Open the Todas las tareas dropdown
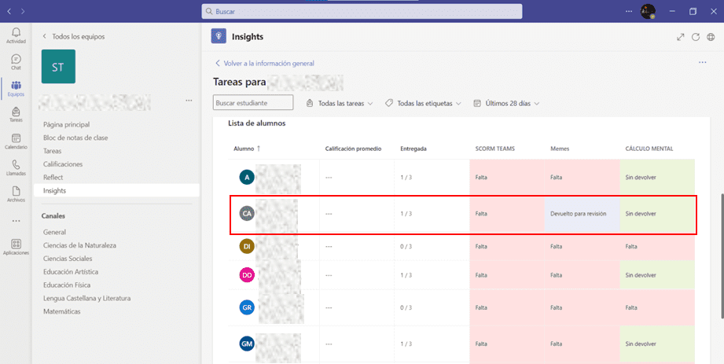 (340, 104)
